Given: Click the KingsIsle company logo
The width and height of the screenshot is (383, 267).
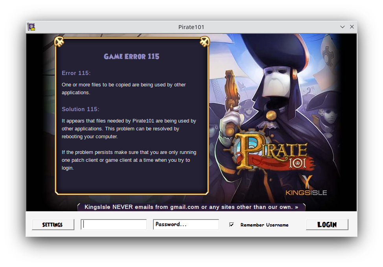Looking at the screenshot, I should (306, 186).
